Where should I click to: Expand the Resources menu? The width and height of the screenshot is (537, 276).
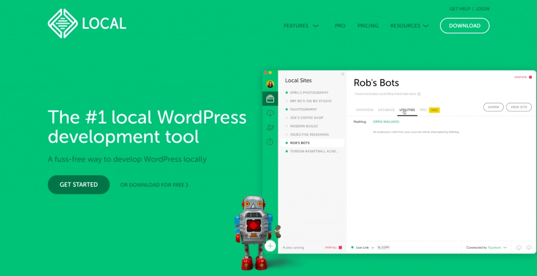click(x=410, y=26)
